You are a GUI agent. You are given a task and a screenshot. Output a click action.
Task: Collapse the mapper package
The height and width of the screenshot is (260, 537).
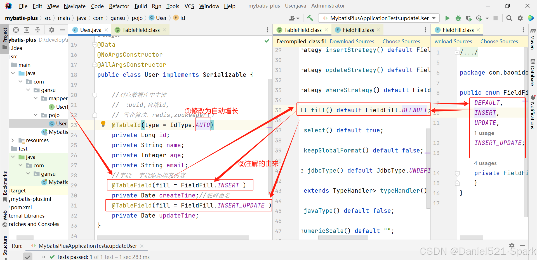tap(36, 98)
